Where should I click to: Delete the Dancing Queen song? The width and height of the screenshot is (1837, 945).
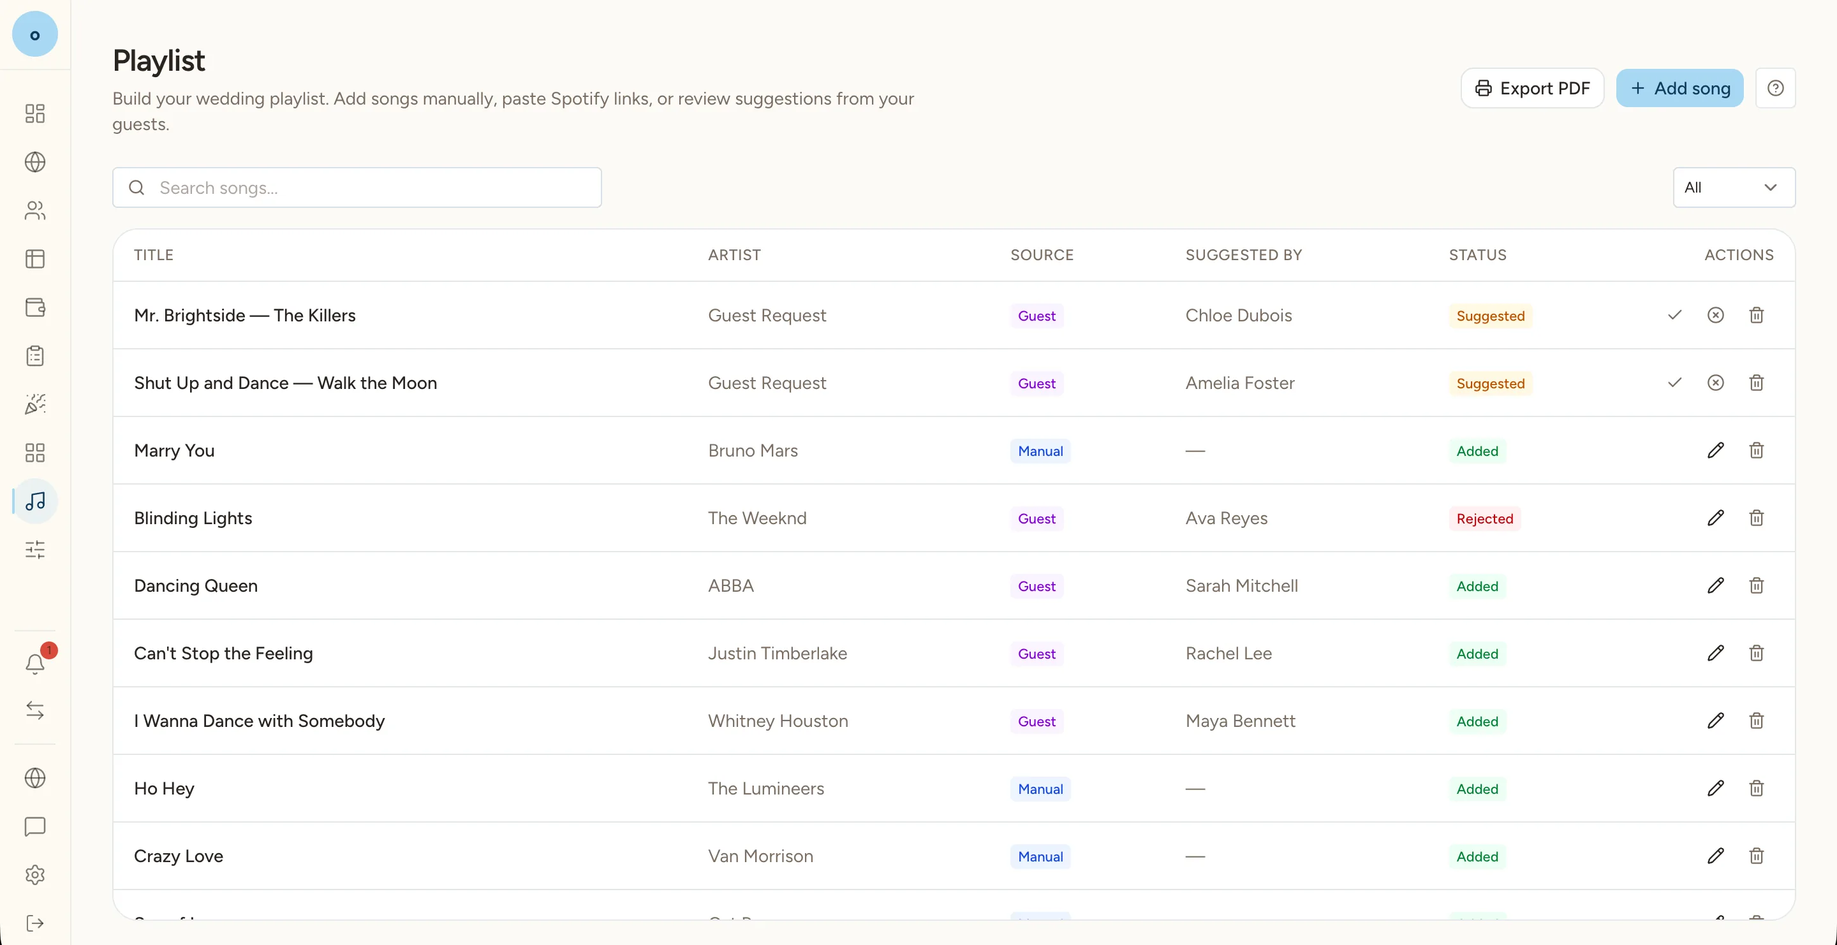[x=1756, y=586]
